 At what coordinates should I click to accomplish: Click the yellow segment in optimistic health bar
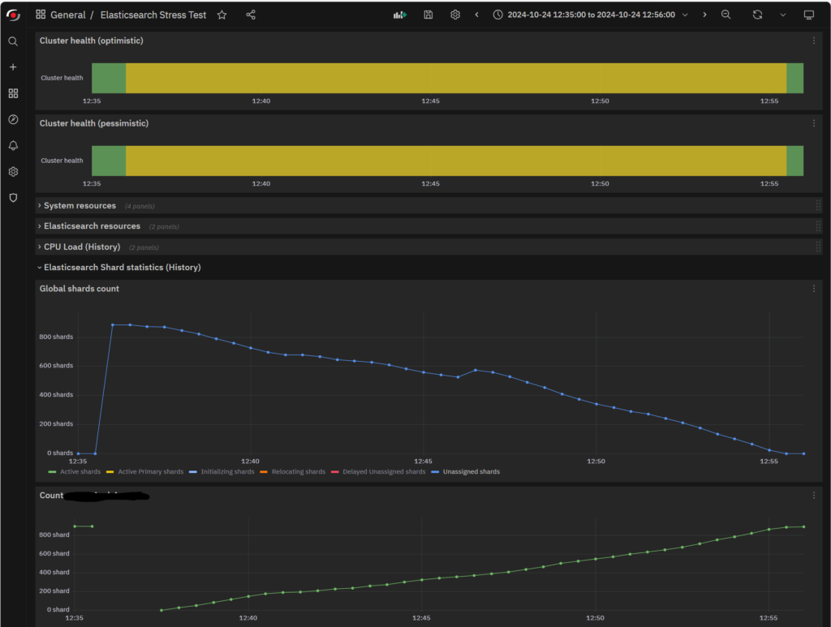(x=456, y=79)
